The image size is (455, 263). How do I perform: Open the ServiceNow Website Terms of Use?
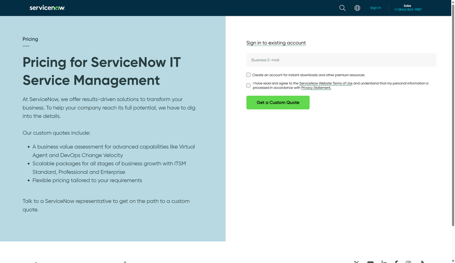coord(326,83)
